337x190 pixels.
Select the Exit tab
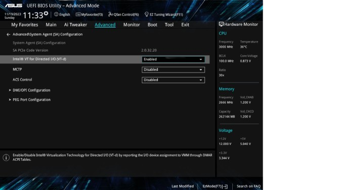click(185, 25)
